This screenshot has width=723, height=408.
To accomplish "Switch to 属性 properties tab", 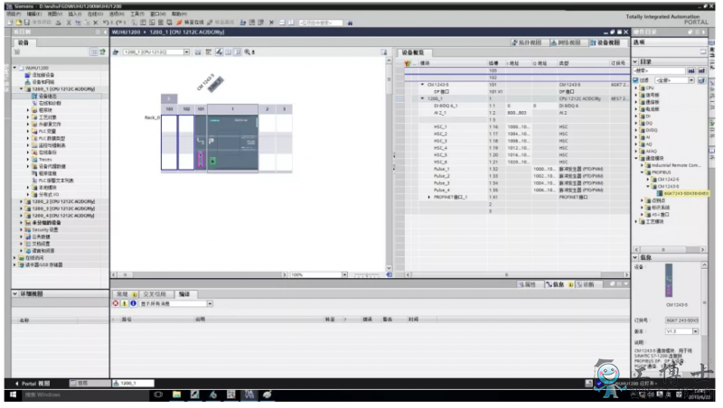I will (528, 284).
